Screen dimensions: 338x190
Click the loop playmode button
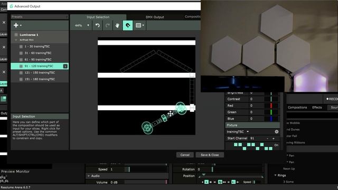tap(220, 182)
